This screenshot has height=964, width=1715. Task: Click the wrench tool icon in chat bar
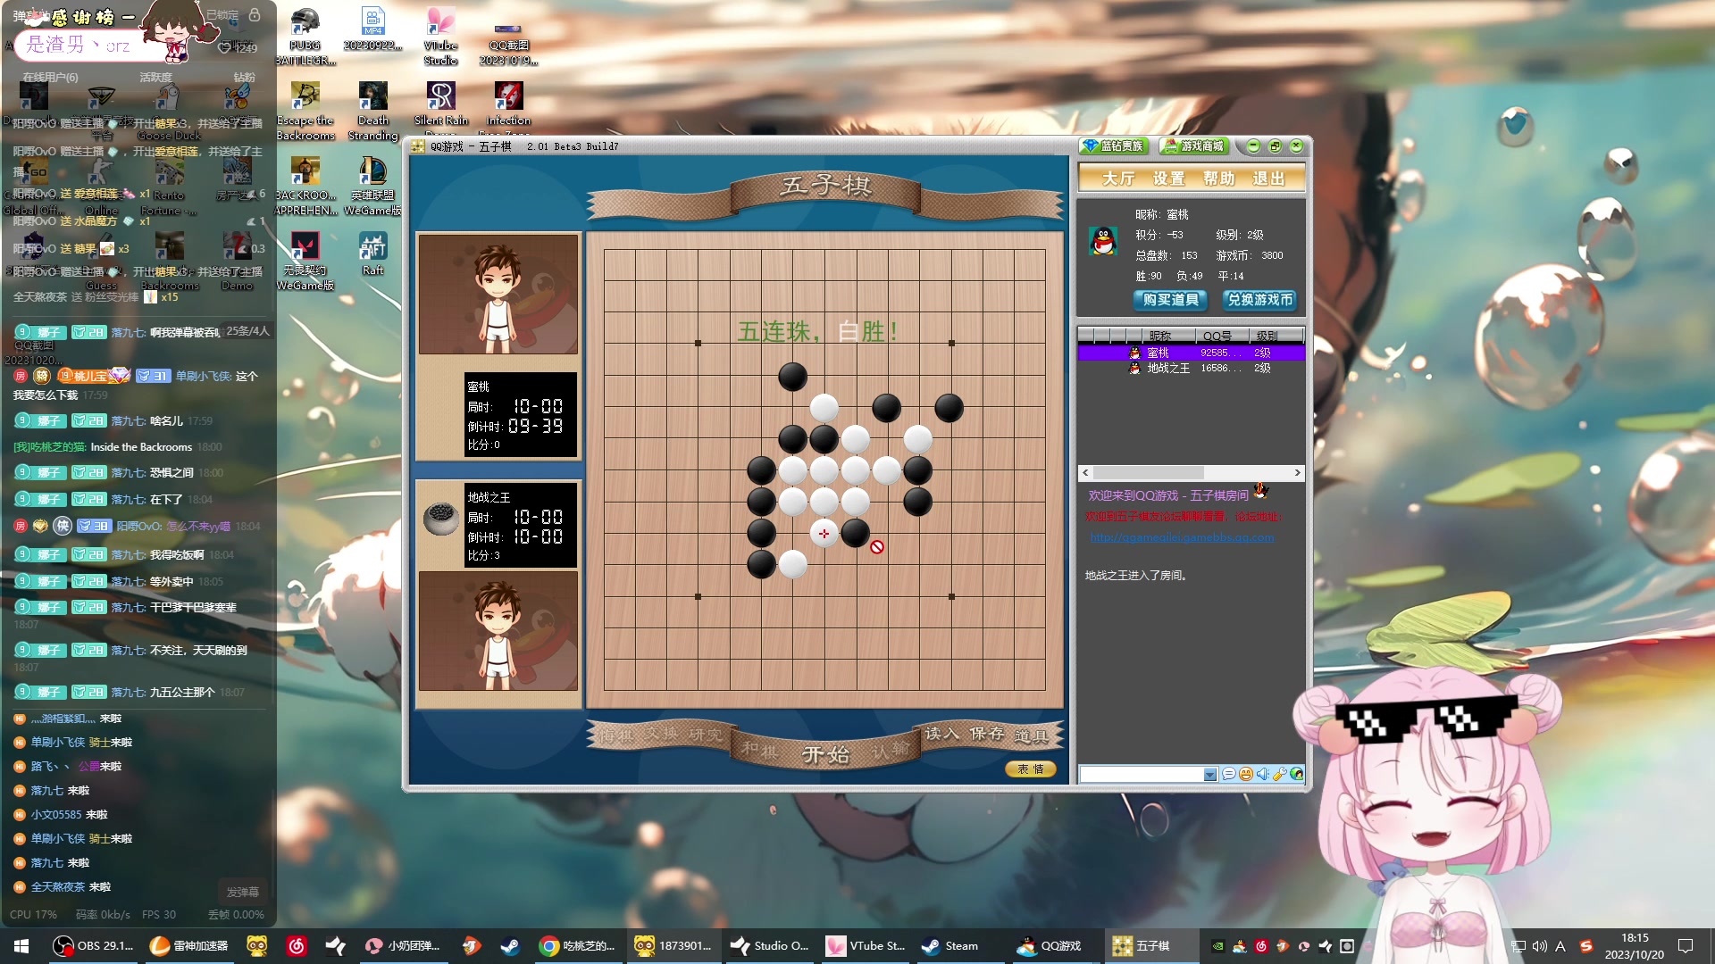click(1280, 775)
